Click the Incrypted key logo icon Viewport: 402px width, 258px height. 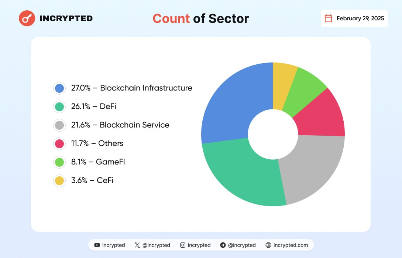(27, 18)
